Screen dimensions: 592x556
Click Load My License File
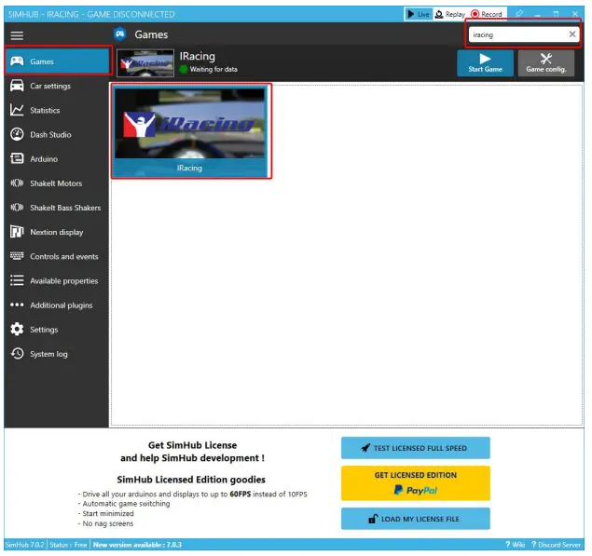pos(416,519)
